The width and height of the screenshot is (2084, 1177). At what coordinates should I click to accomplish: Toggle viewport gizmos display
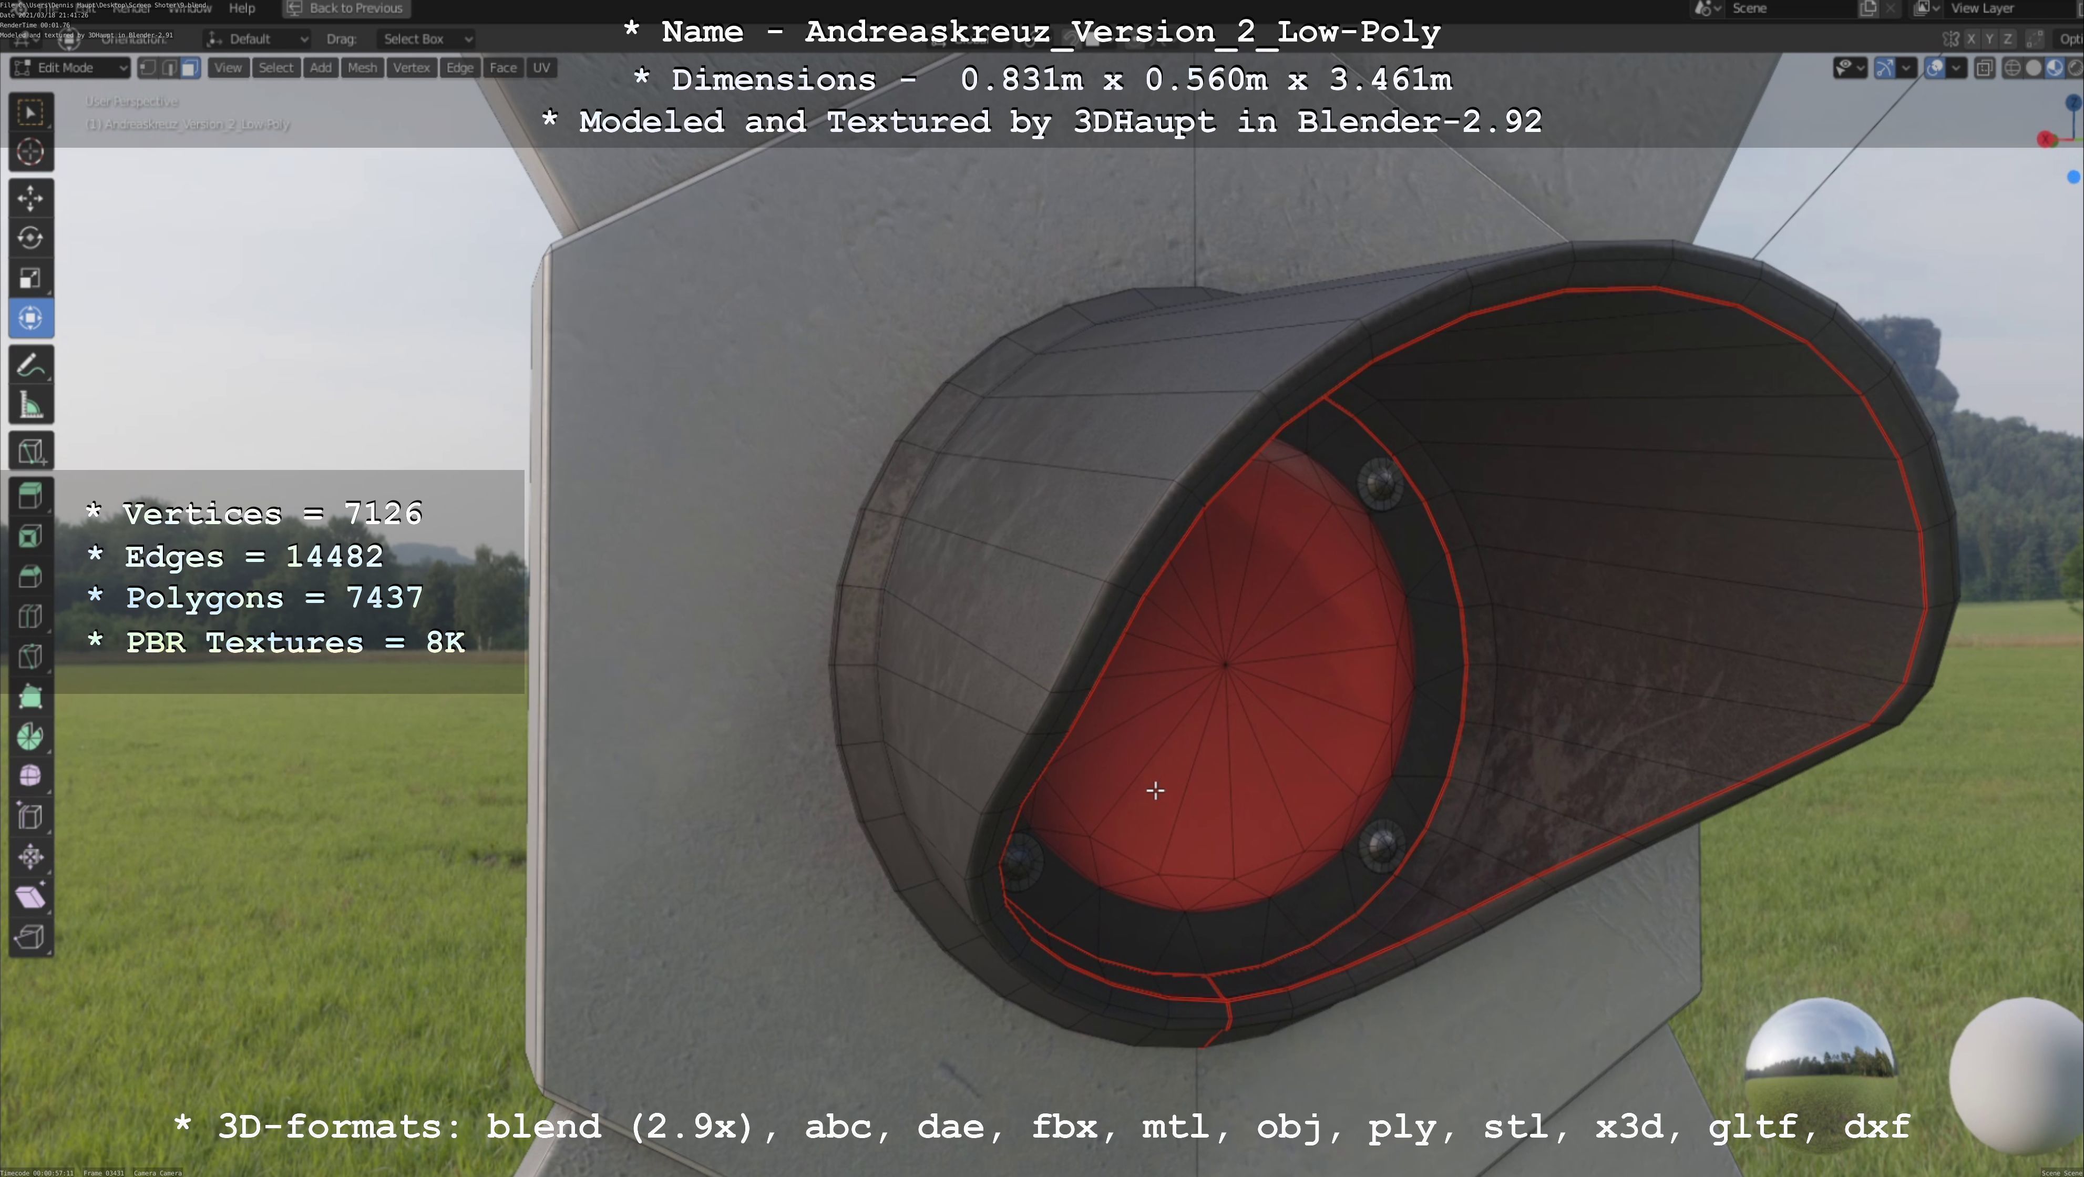coord(1885,68)
